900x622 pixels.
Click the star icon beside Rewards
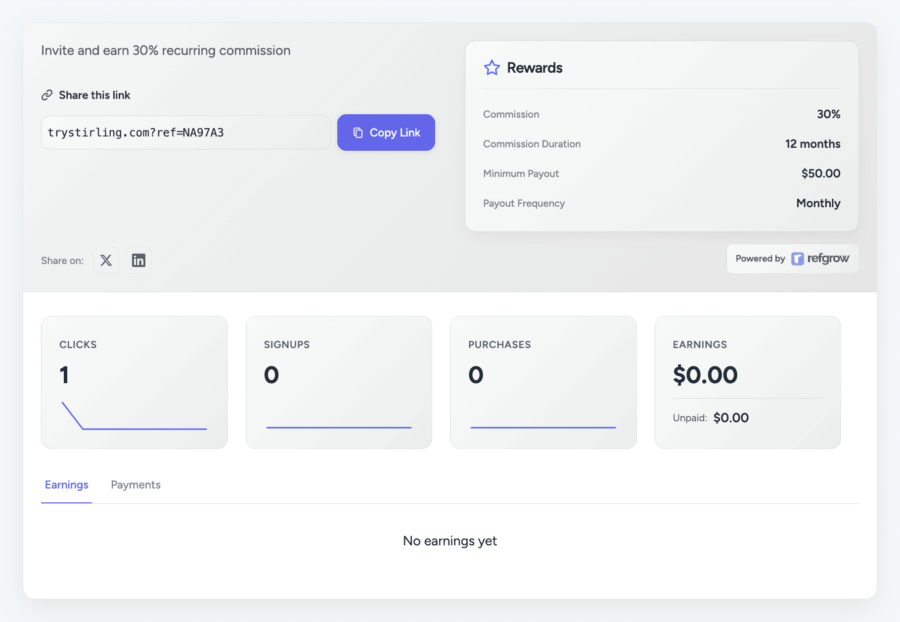[x=492, y=68]
